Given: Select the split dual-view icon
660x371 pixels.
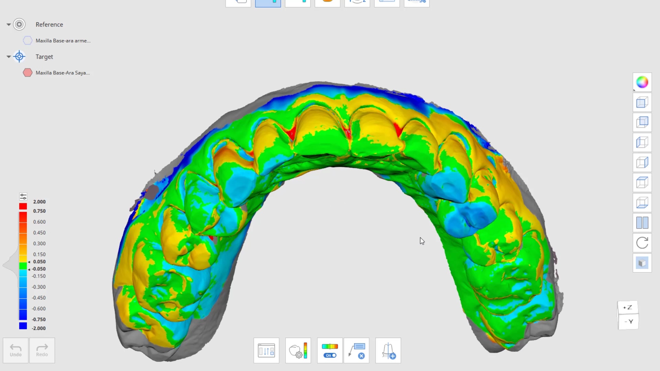Looking at the screenshot, I should click(x=642, y=223).
